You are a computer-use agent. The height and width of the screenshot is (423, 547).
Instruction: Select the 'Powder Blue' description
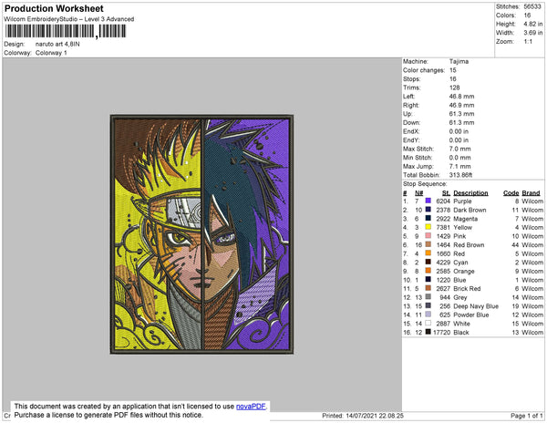click(470, 315)
